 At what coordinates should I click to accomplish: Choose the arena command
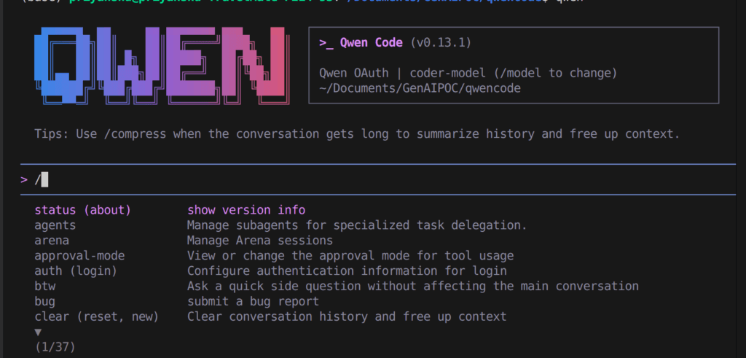pos(52,241)
